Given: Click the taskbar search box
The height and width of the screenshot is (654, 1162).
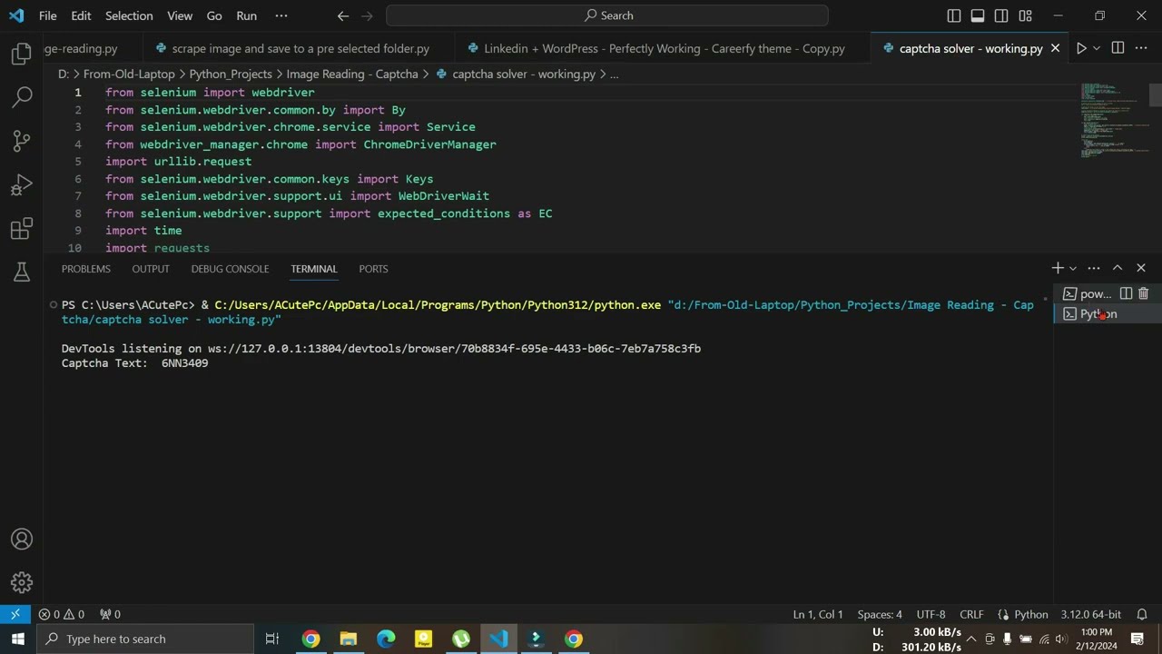Looking at the screenshot, I should coord(145,639).
